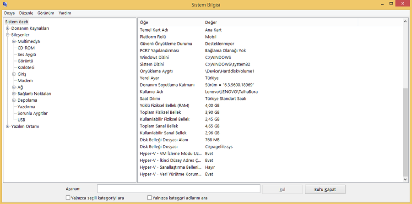Select the Ses Aygıtı tree item

click(x=27, y=55)
